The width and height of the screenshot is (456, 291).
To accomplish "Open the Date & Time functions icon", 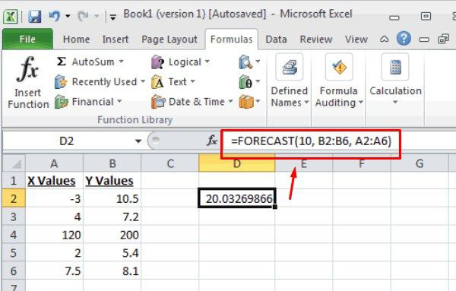I will pyautogui.click(x=158, y=102).
